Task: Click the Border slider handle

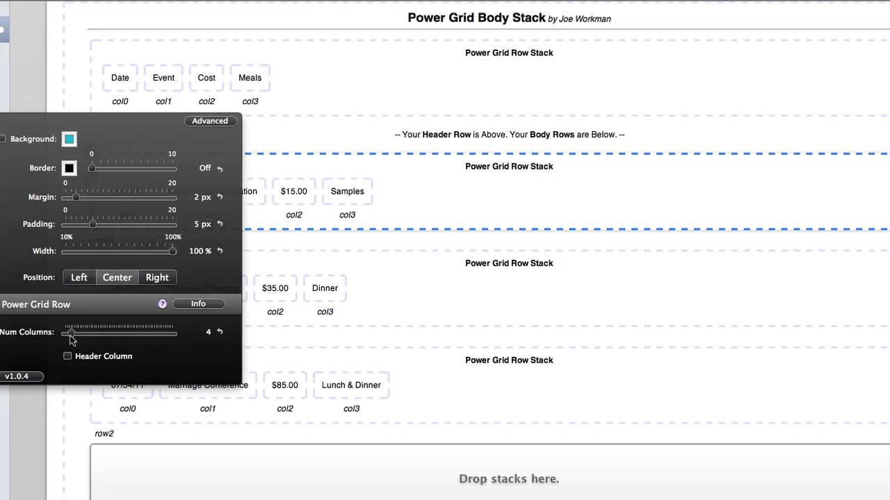Action: coord(92,168)
